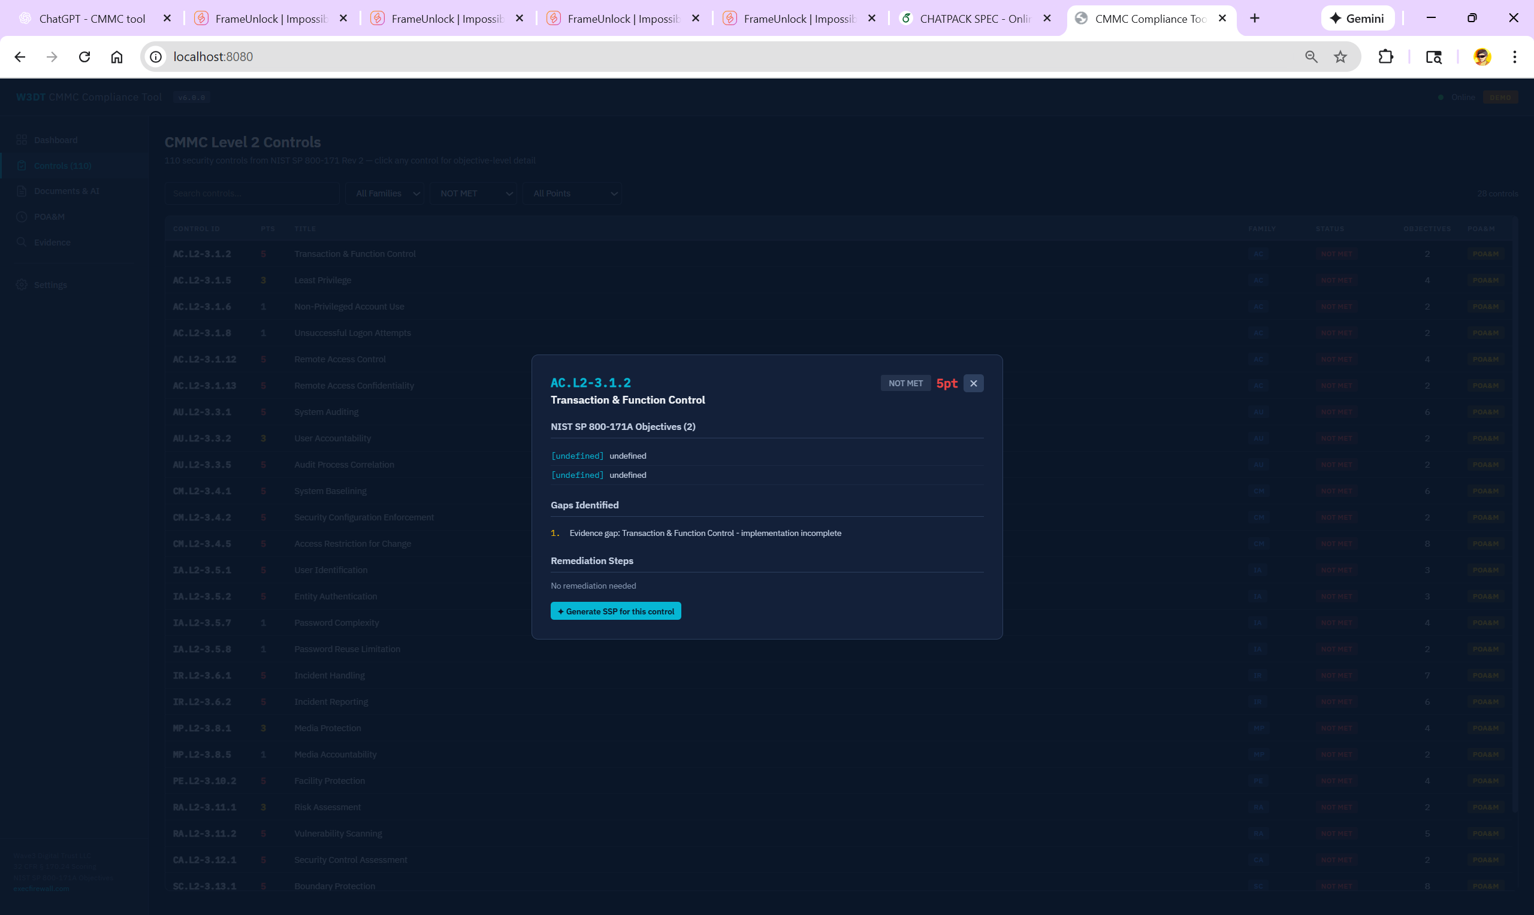Switch to the CHATPACK SPEC browser tab
The width and height of the screenshot is (1534, 915).
click(x=973, y=19)
